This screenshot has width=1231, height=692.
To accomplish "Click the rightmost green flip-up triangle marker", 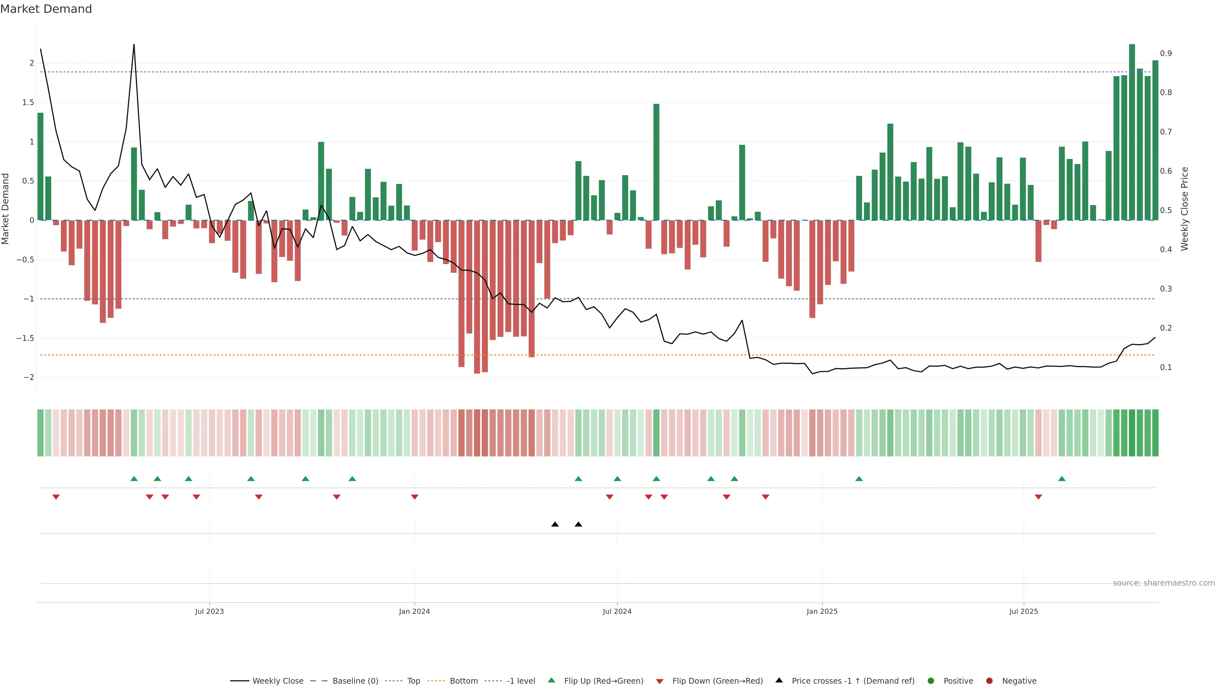I will pyautogui.click(x=1062, y=479).
